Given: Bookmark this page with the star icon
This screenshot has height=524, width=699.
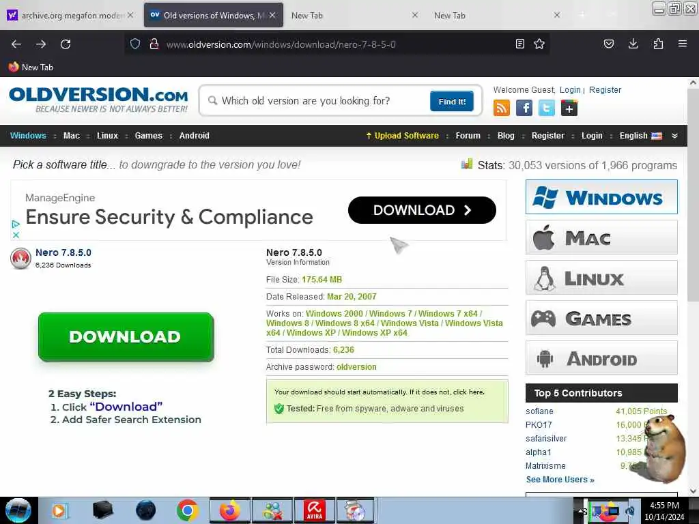Looking at the screenshot, I should (x=539, y=44).
